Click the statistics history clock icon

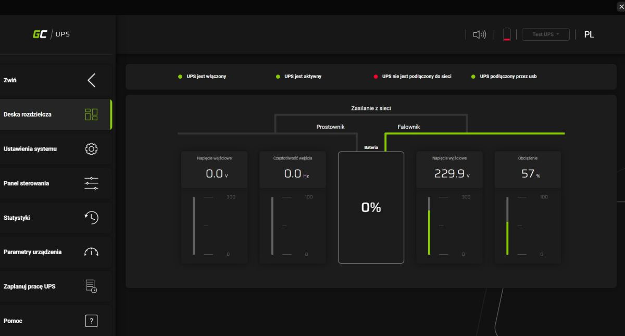tap(91, 218)
